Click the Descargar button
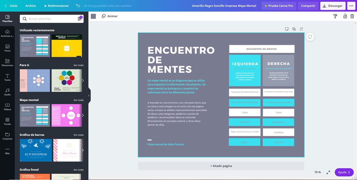 click(x=333, y=6)
